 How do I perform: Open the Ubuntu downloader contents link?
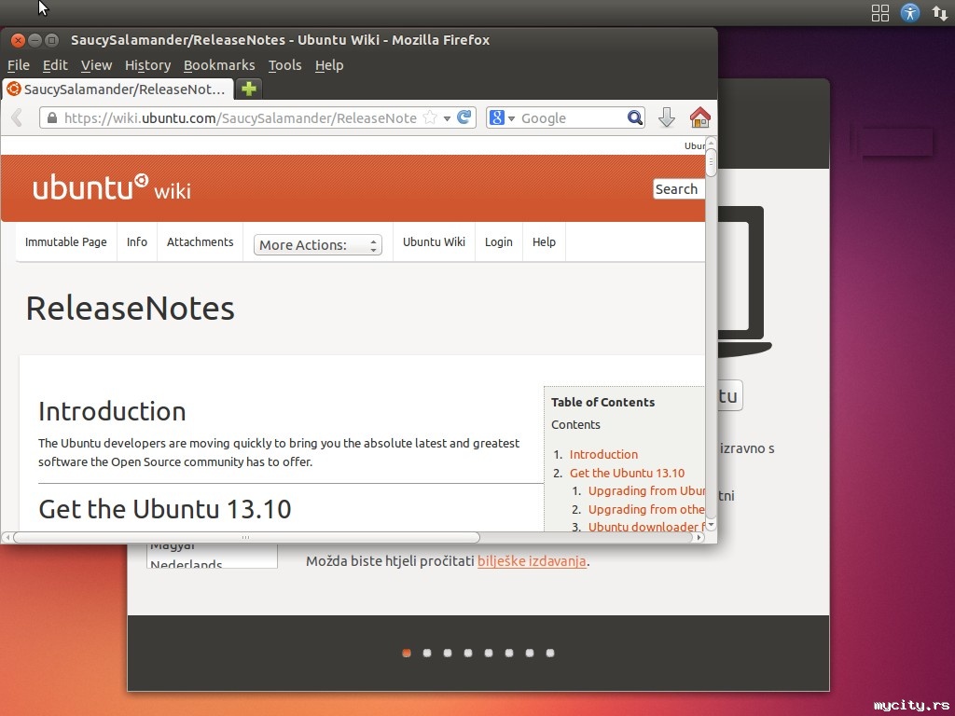pyautogui.click(x=646, y=527)
